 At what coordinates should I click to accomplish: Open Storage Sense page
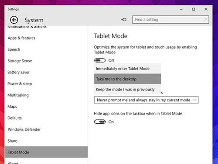click(x=20, y=61)
